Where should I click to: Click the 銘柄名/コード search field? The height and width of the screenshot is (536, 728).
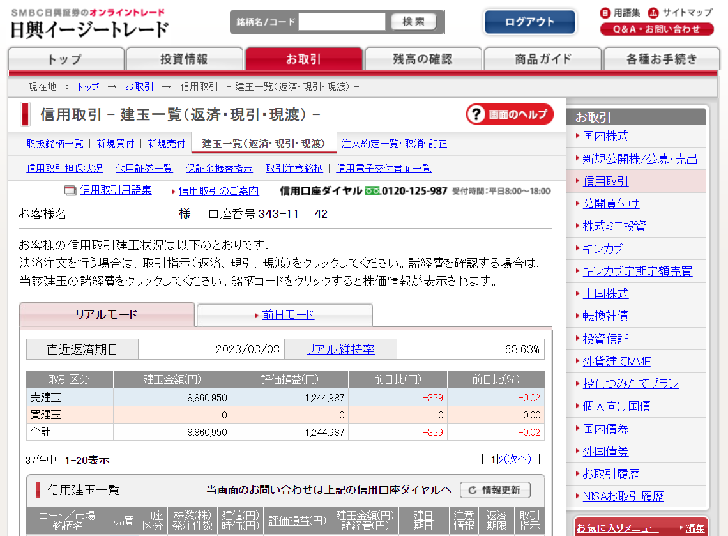342,22
